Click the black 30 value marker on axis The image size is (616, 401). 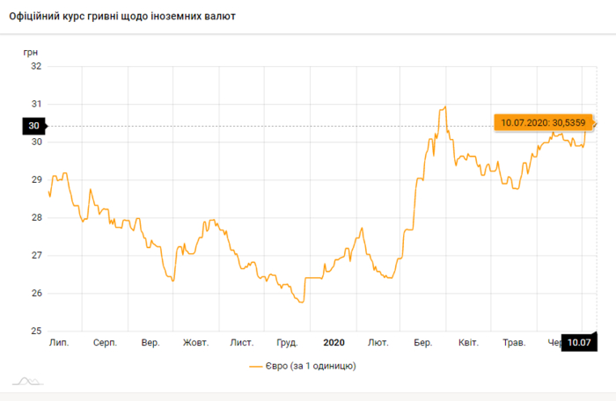click(x=34, y=126)
